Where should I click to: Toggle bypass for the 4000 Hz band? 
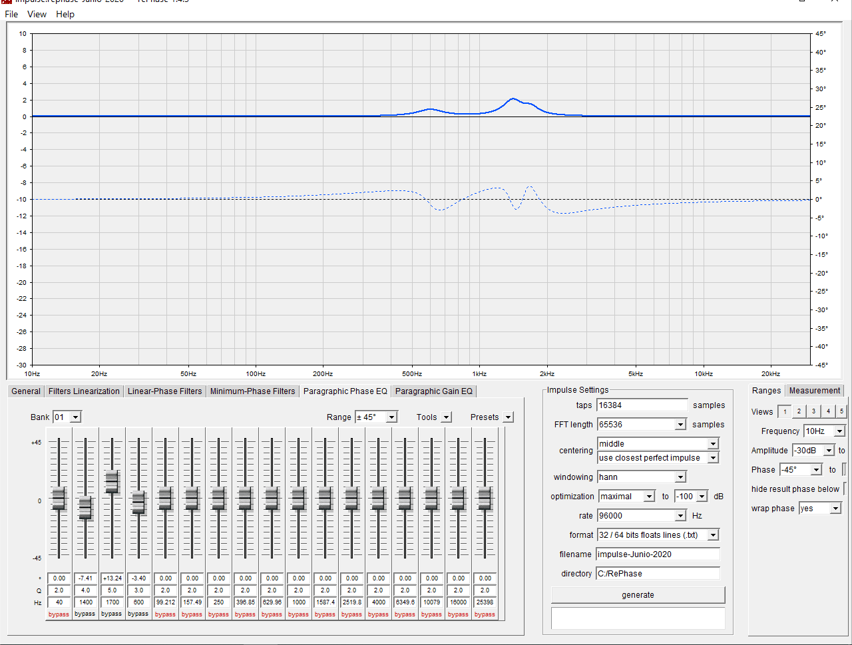click(378, 614)
